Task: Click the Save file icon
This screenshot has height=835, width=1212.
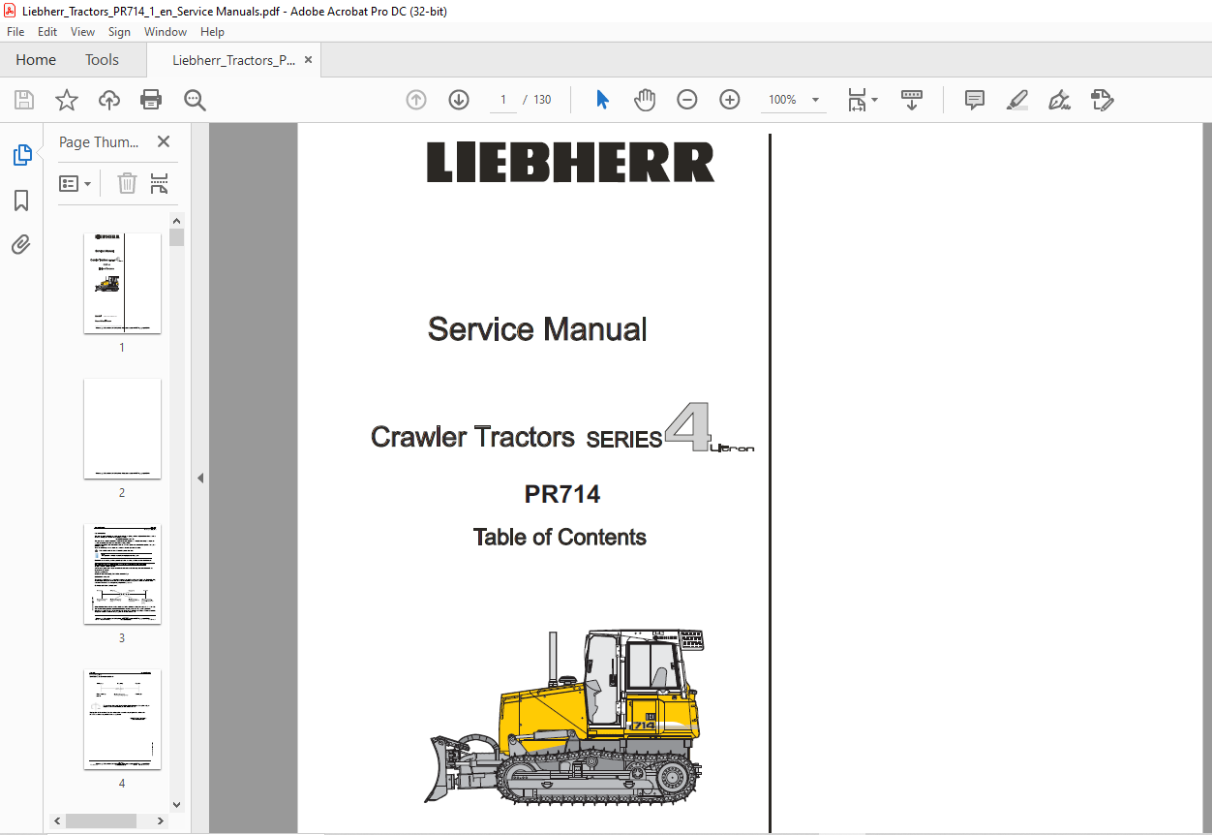Action: 24,100
